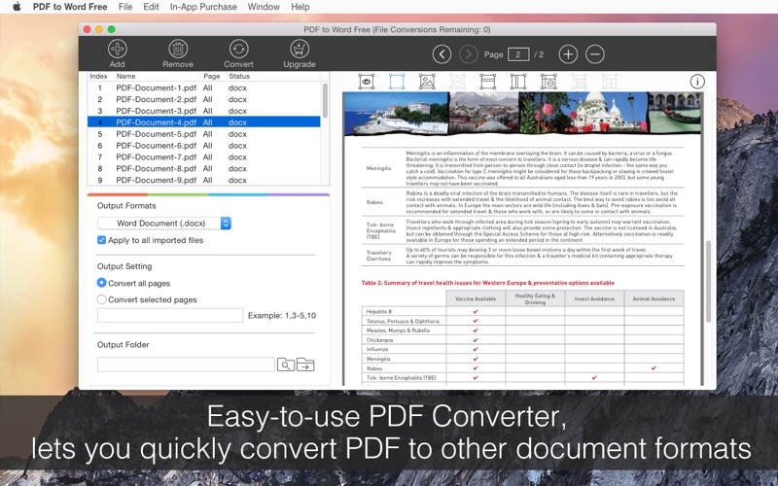The image size is (778, 486).
Task: Zoom out with the minus circle icon
Action: point(595,54)
